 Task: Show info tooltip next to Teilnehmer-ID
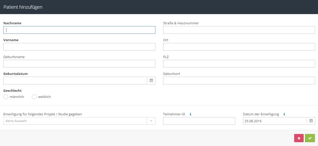190,114
